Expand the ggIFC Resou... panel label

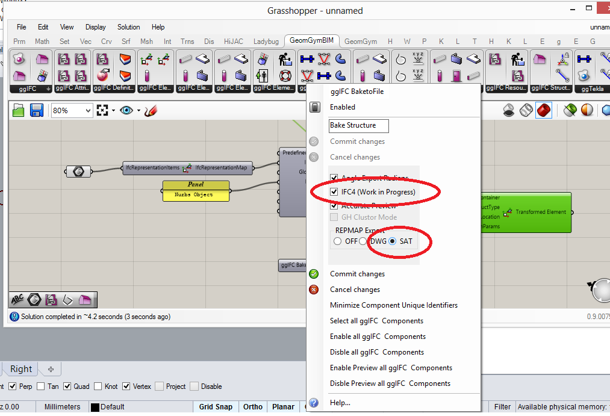click(506, 88)
